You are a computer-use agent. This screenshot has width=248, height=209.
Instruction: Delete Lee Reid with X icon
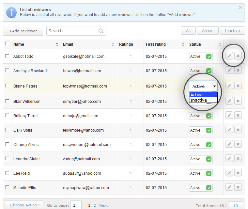point(238,173)
